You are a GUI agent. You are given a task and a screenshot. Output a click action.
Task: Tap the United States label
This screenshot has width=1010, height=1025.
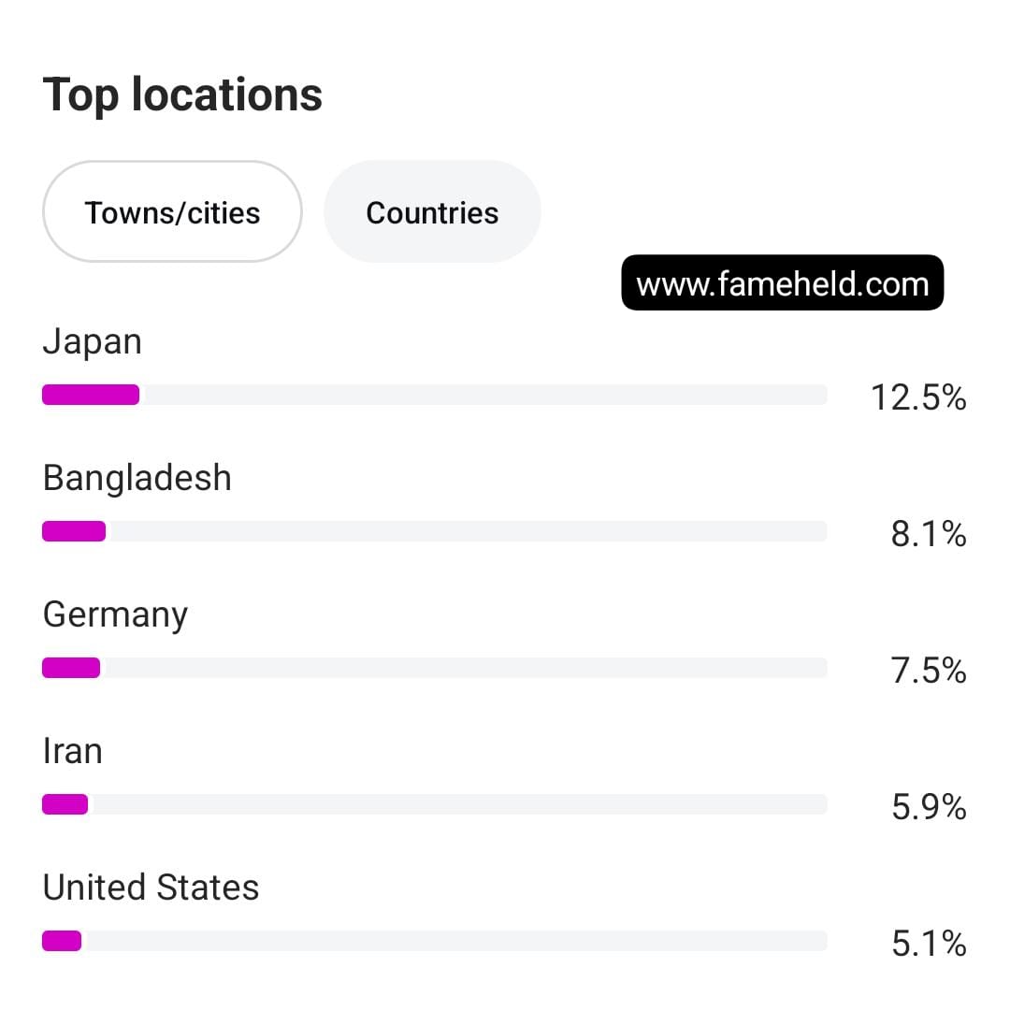[151, 888]
